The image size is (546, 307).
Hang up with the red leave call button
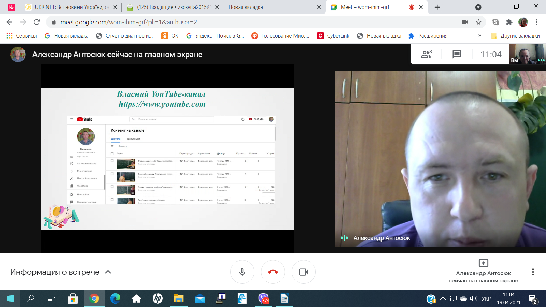pyautogui.click(x=273, y=272)
